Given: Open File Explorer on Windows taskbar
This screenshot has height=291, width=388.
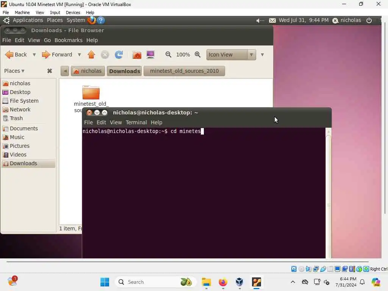Looking at the screenshot, I should pyautogui.click(x=206, y=282).
